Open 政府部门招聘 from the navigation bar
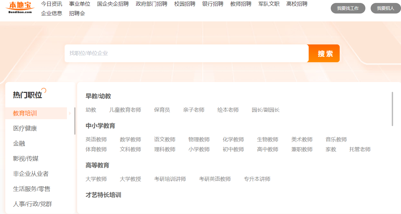The width and height of the screenshot is (401, 214). 151,4
